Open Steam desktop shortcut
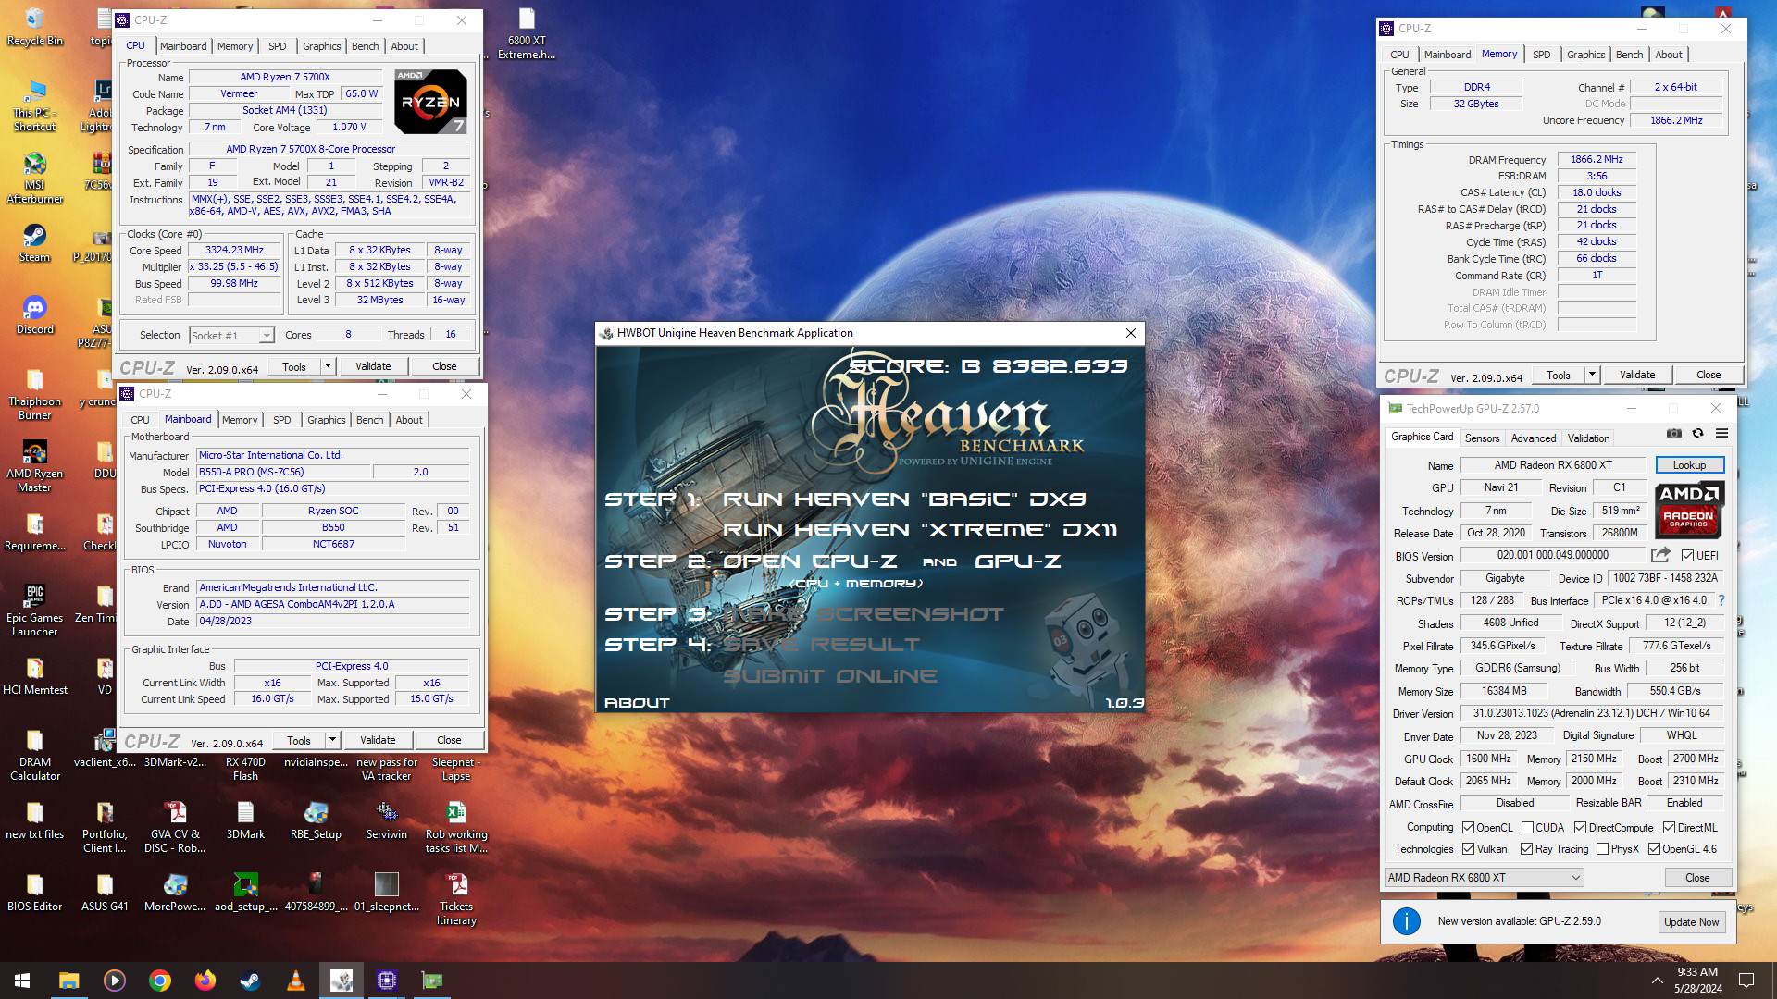Screen dimensions: 1777x999 34,243
